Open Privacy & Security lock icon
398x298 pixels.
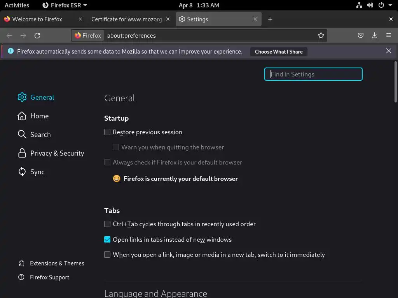22,153
